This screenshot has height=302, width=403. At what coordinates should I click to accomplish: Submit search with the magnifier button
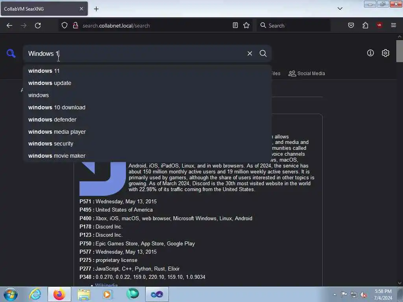263,53
